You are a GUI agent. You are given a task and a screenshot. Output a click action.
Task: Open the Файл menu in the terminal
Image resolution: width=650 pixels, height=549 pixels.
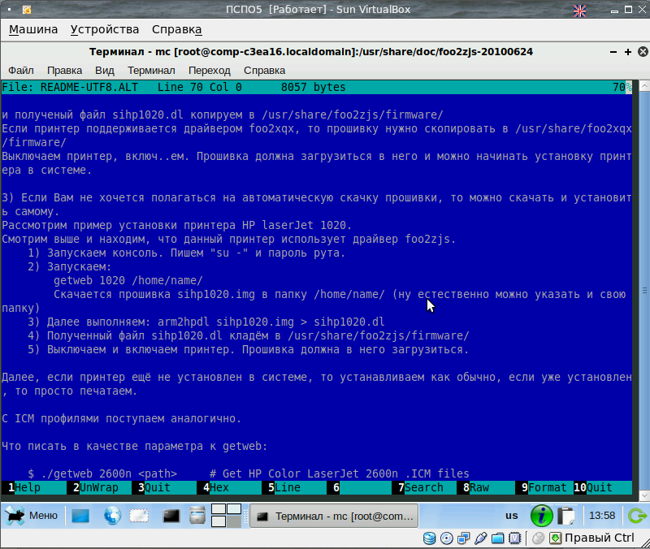[20, 71]
